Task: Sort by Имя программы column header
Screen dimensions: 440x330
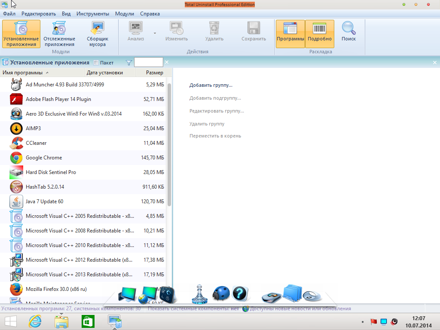Action: point(42,72)
